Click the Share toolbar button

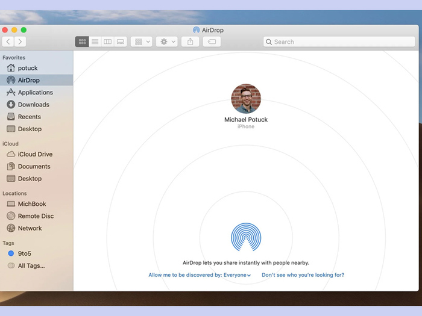(x=191, y=42)
